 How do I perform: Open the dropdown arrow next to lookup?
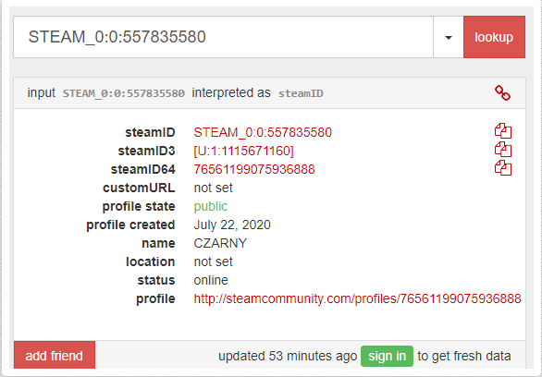[449, 37]
